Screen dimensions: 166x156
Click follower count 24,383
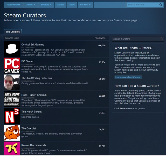click(102, 129)
